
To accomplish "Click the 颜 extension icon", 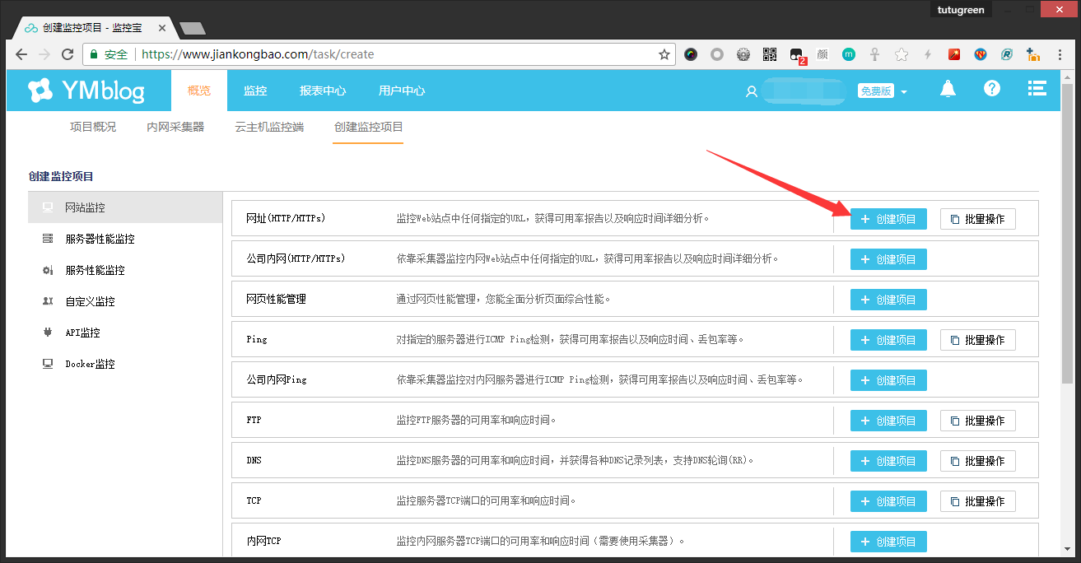I will tap(822, 54).
